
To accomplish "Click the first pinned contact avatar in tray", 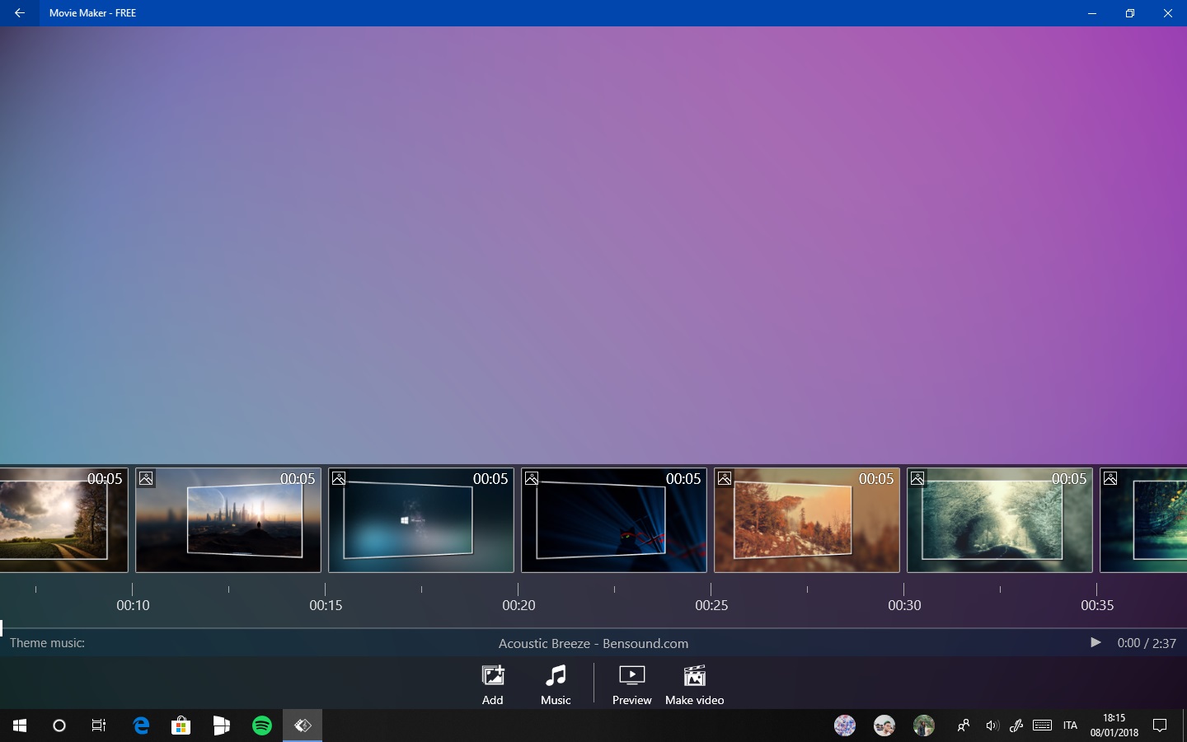I will click(845, 726).
